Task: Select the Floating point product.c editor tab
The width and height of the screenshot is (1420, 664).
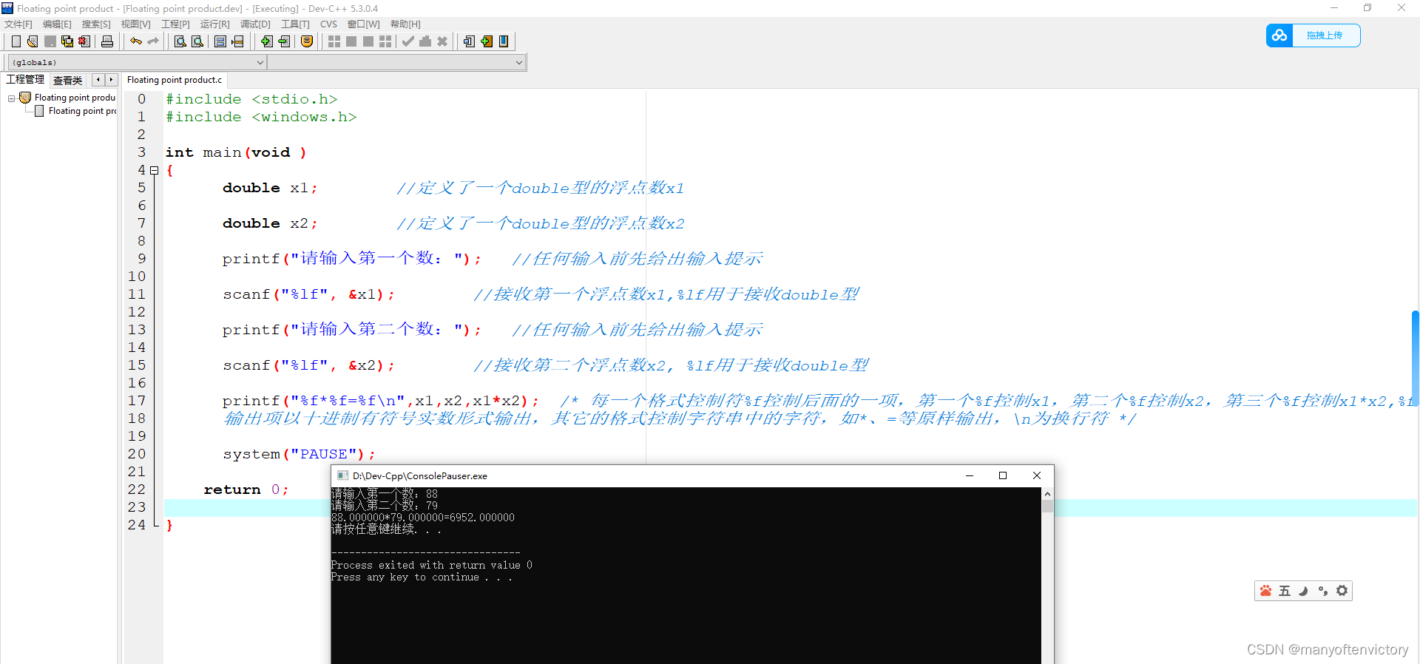Action: [x=175, y=80]
